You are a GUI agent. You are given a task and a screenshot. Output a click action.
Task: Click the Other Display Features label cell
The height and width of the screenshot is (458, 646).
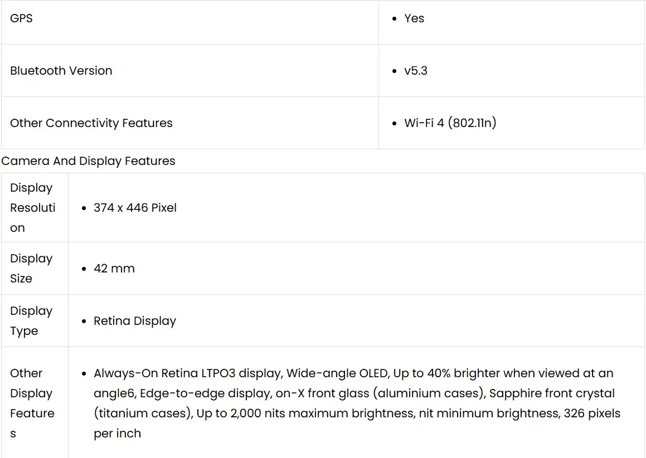pos(32,403)
